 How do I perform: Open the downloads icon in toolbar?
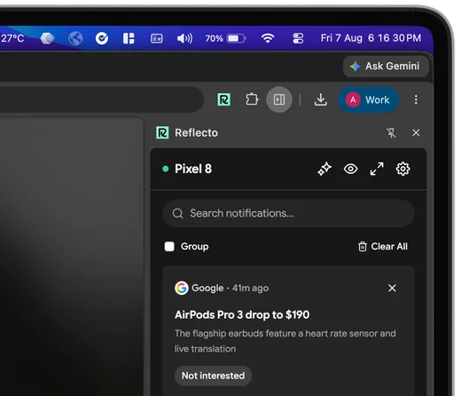[x=321, y=99]
